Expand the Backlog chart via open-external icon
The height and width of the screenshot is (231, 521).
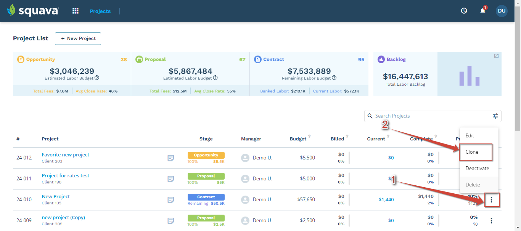click(496, 56)
